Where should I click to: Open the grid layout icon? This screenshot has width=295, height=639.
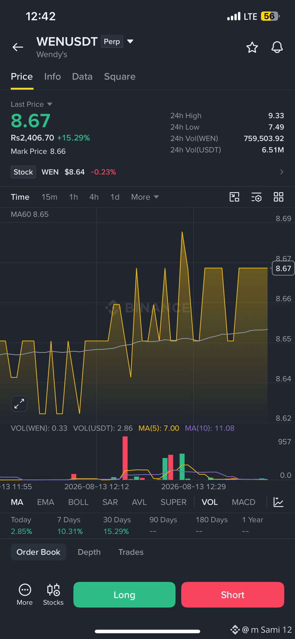tap(279, 197)
